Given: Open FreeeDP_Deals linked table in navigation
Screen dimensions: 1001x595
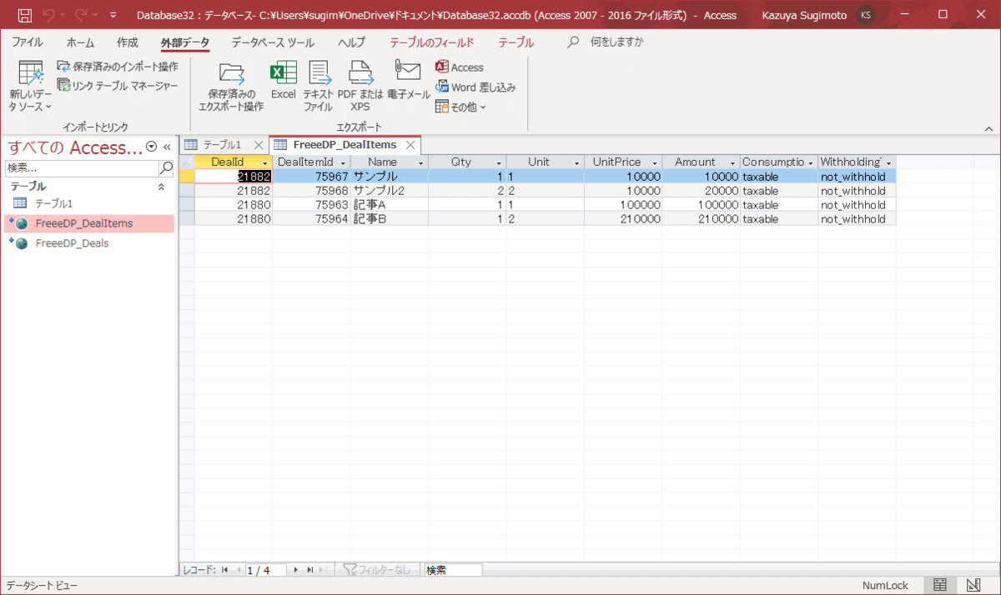Looking at the screenshot, I should [x=72, y=243].
